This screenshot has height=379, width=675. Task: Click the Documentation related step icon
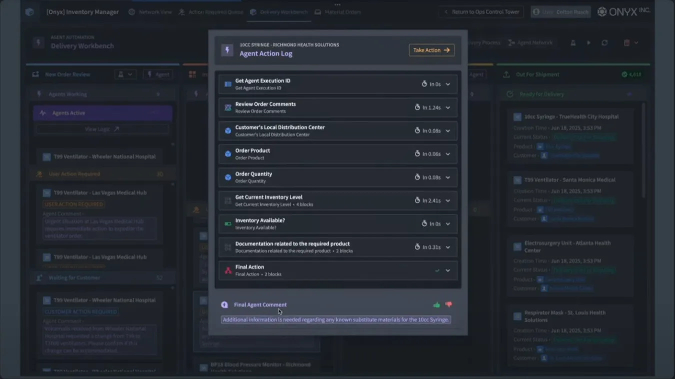[228, 247]
